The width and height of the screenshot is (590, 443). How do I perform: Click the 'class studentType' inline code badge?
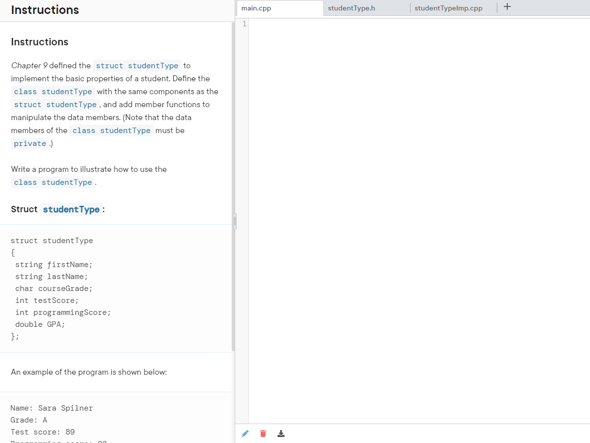[52, 91]
